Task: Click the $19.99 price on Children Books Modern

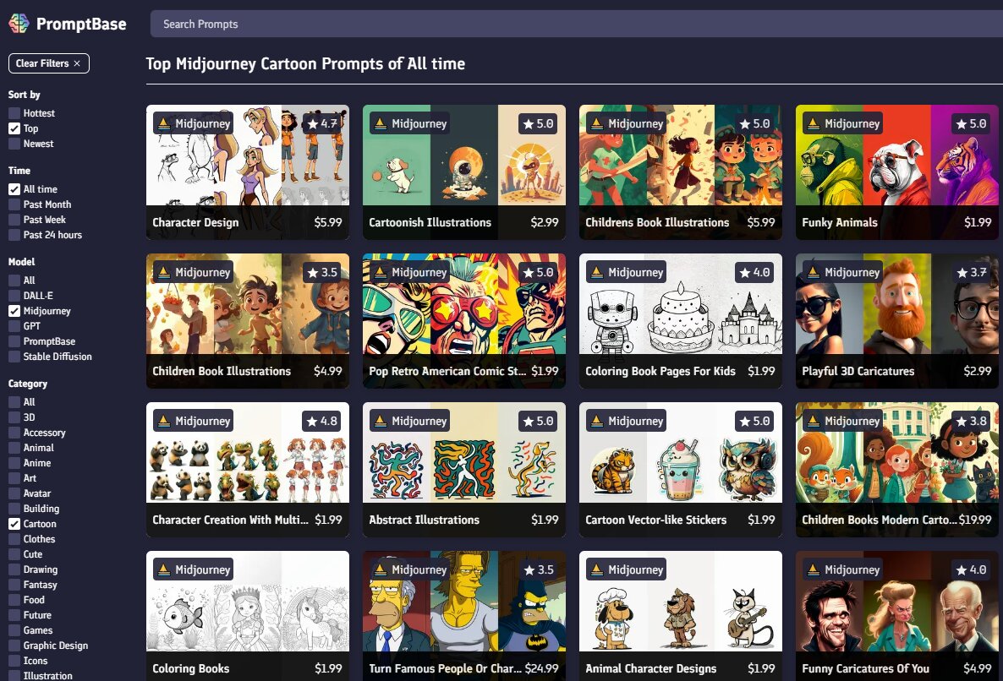Action: tap(975, 520)
